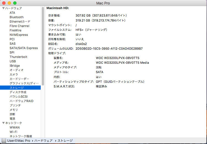Select Ethernetカード in sidebar
Image resolution: width=207 pixels, height=144 pixels.
(x=20, y=22)
